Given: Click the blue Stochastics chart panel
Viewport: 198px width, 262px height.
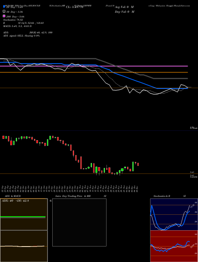Looking at the screenshot, I should (x=174, y=214).
